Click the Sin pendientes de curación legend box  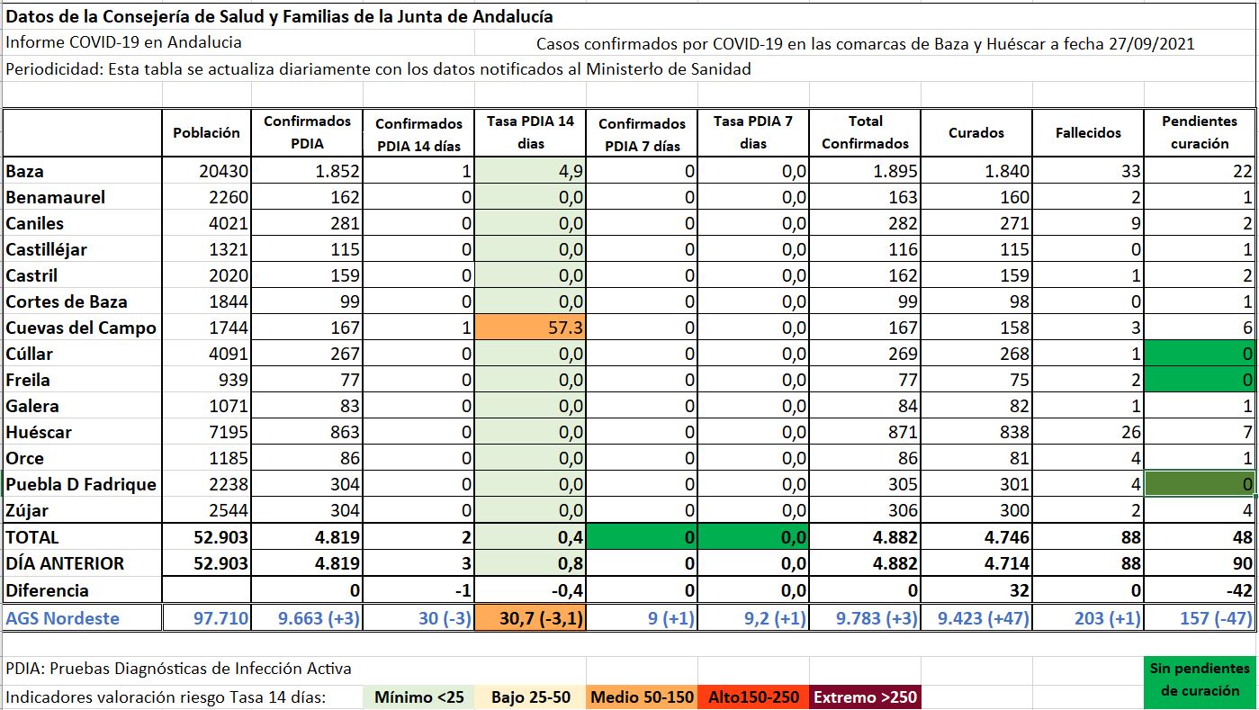click(x=1200, y=680)
